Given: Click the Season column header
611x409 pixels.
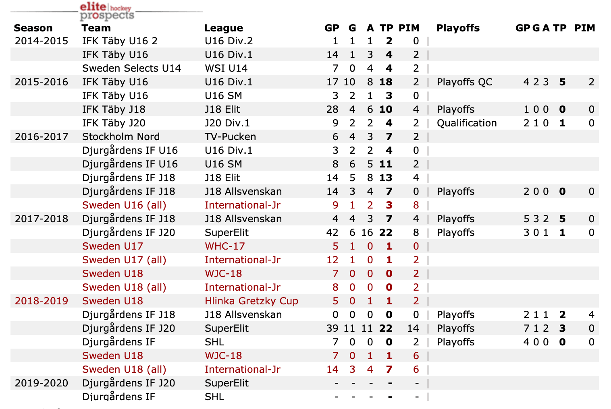Looking at the screenshot, I should point(33,28).
